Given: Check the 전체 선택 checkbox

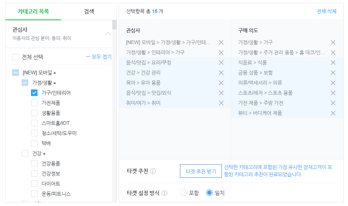Looking at the screenshot, I should click(16, 57).
